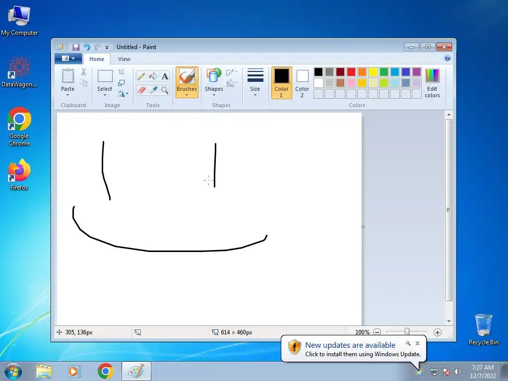This screenshot has height=381, width=508.
Task: Select the Magnifier tool
Action: point(165,90)
